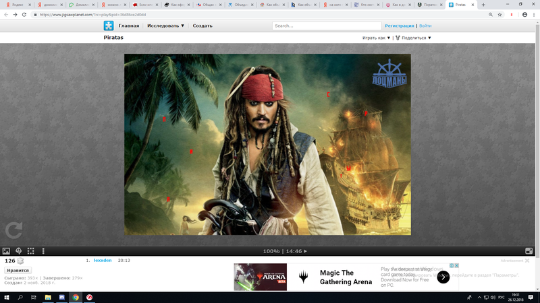
Task: Open the Главная menu link
Action: (129, 26)
